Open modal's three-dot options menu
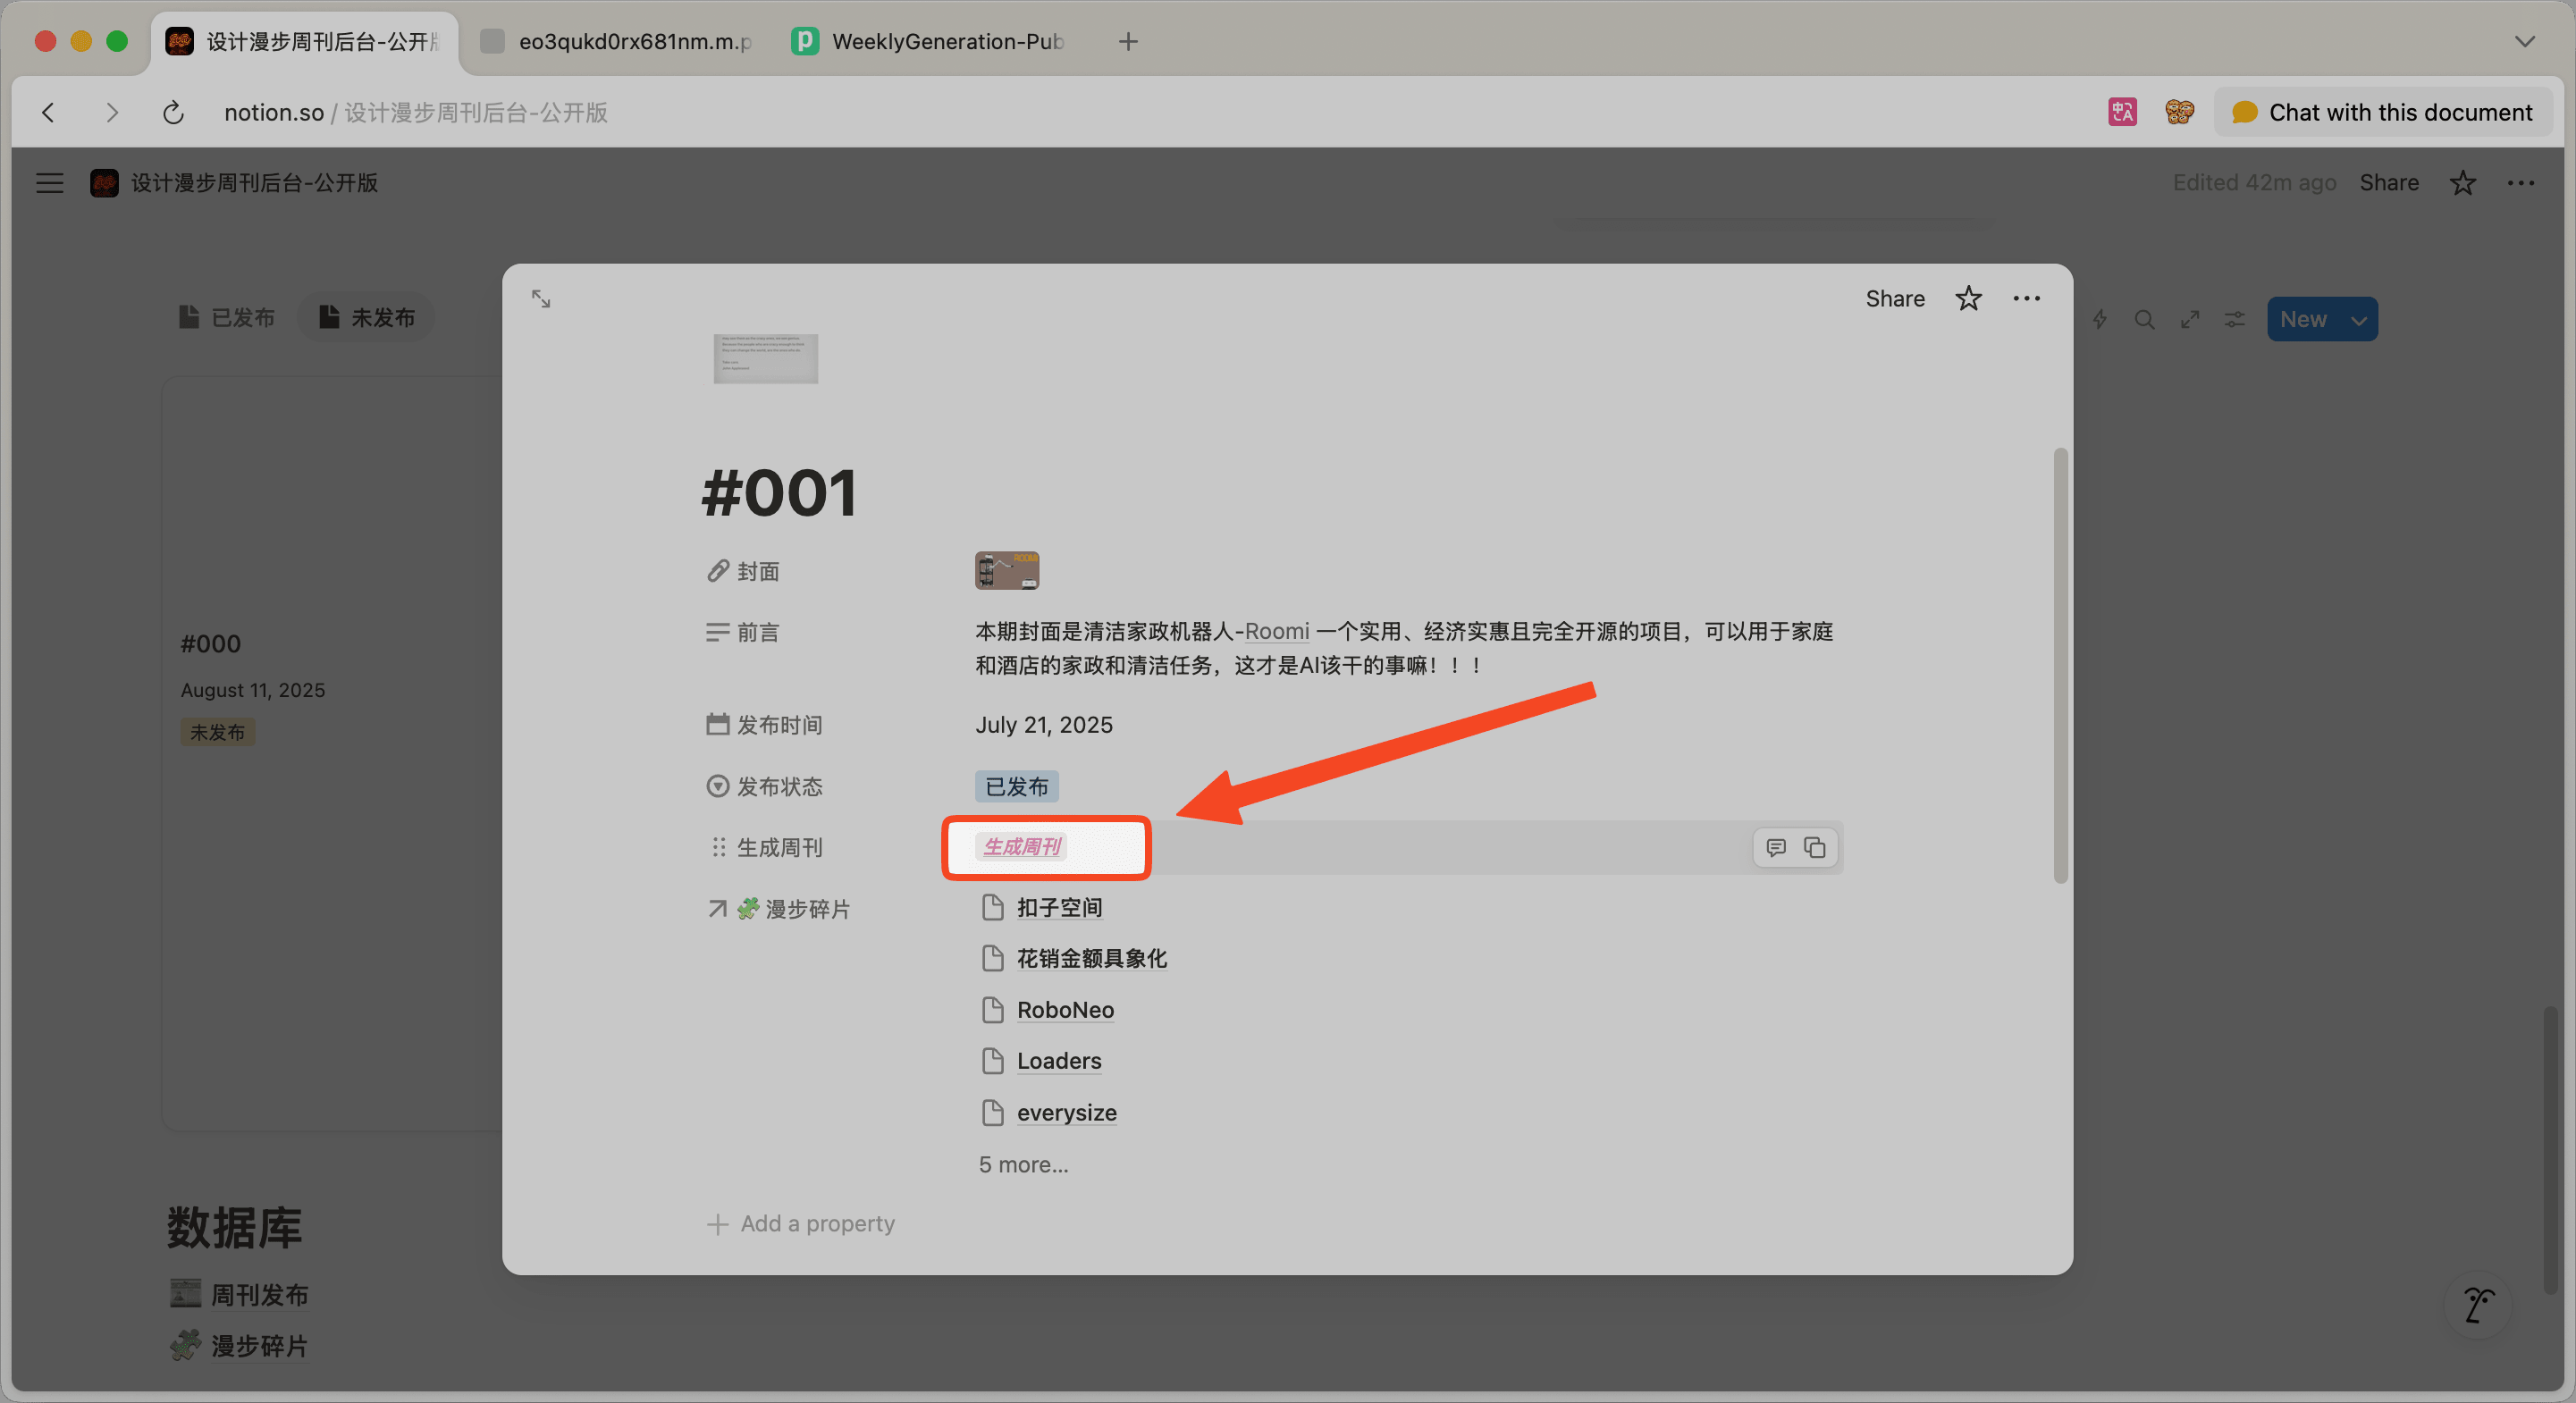 click(2026, 298)
